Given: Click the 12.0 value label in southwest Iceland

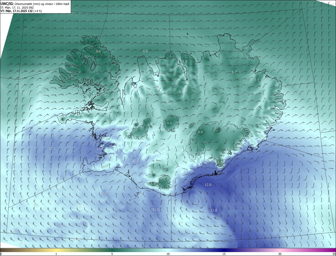Looking at the screenshot, I should (135, 161).
